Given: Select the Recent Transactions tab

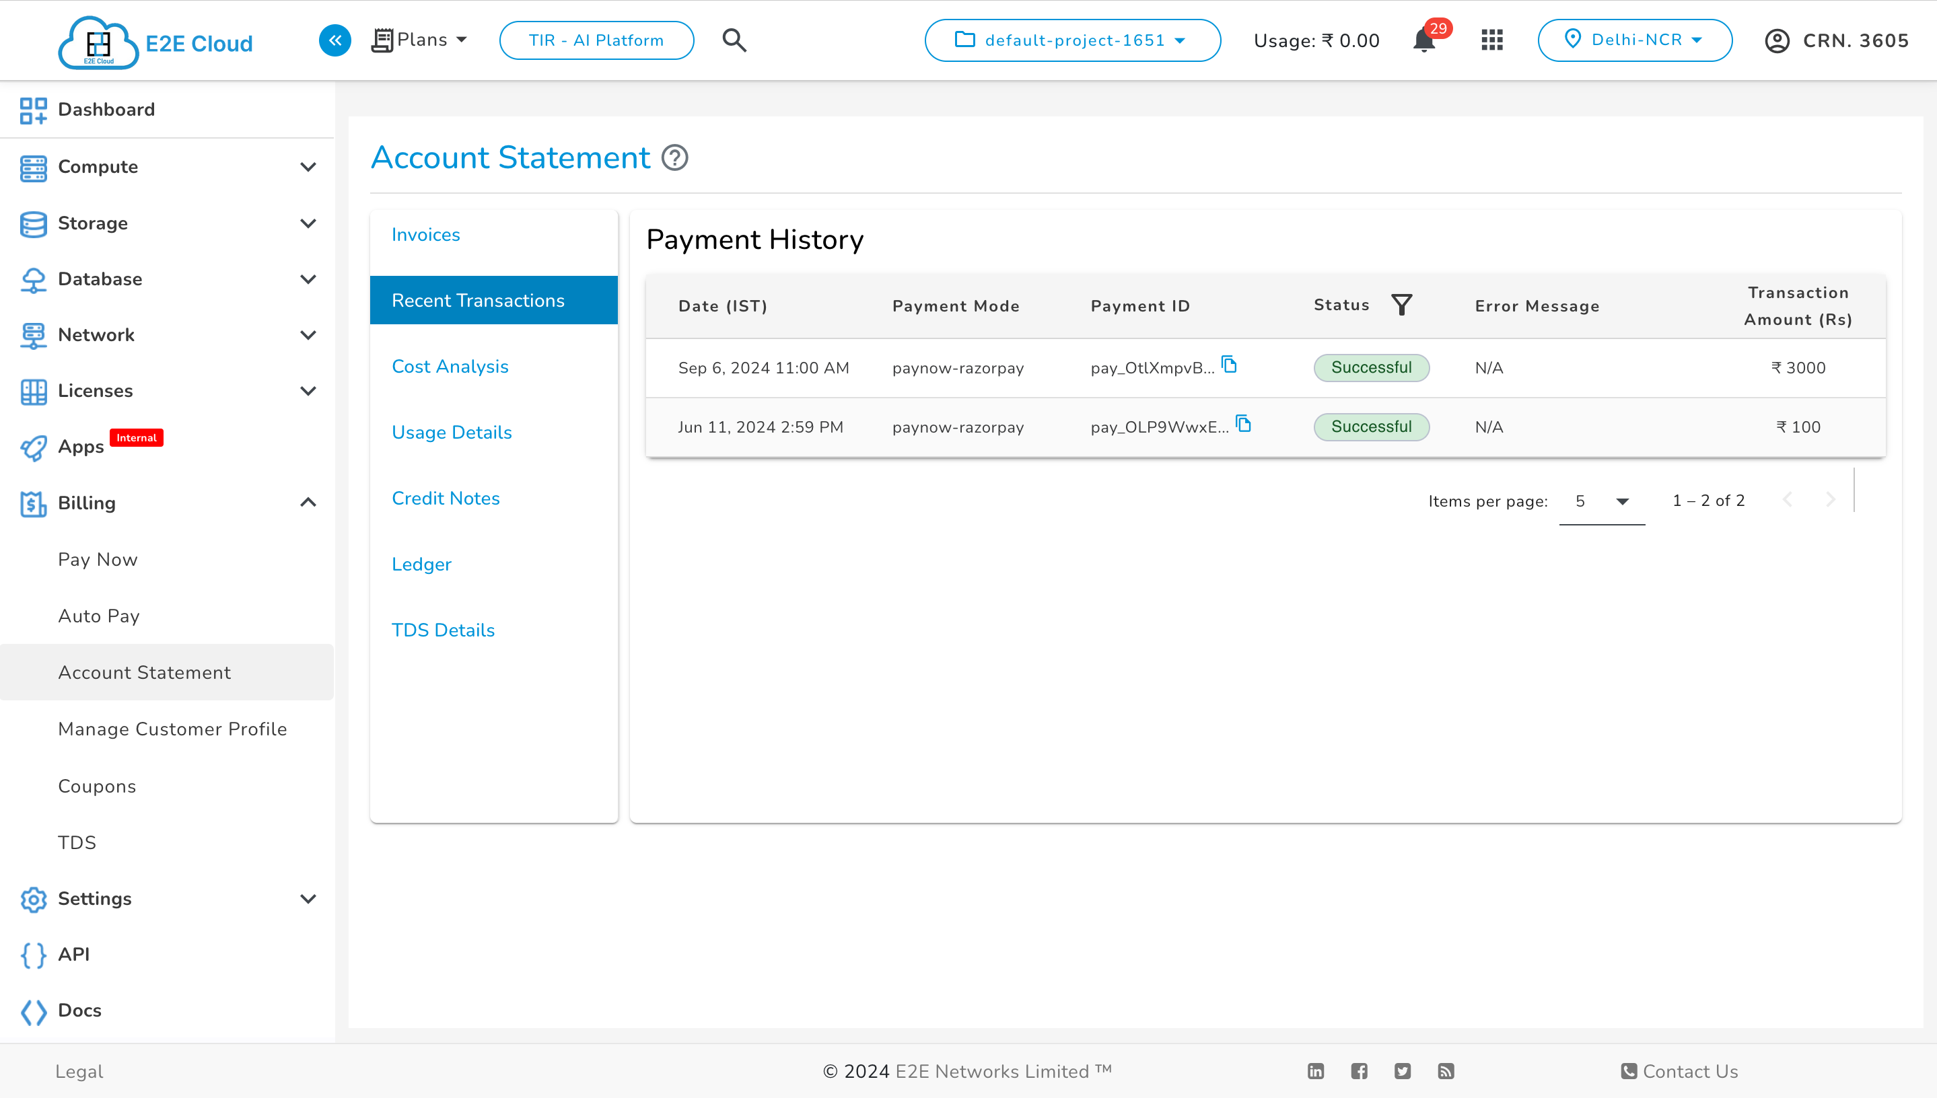Looking at the screenshot, I should [x=494, y=300].
